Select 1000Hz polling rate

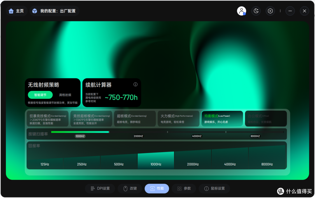pyautogui.click(x=156, y=160)
